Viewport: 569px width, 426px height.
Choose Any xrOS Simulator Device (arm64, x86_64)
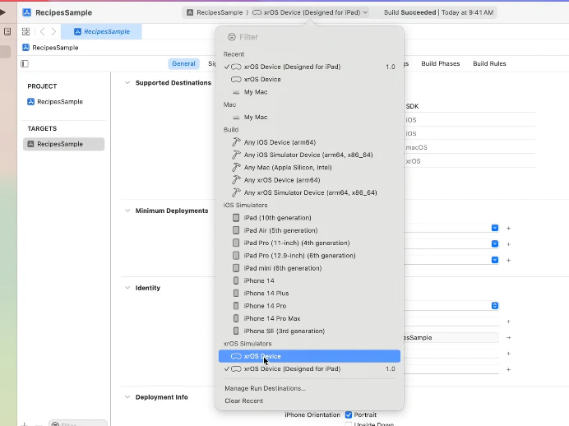pos(309,192)
